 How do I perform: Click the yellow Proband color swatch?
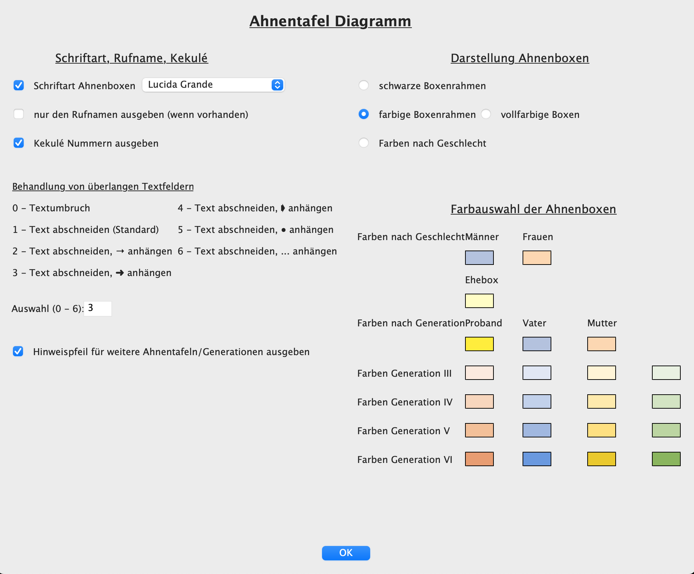point(479,344)
